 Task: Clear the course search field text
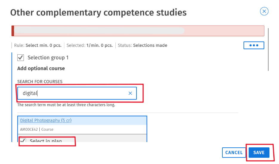point(130,93)
